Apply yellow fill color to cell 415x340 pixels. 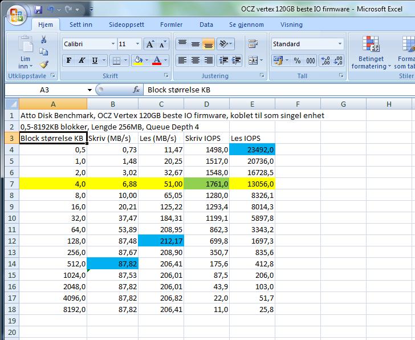(138, 60)
